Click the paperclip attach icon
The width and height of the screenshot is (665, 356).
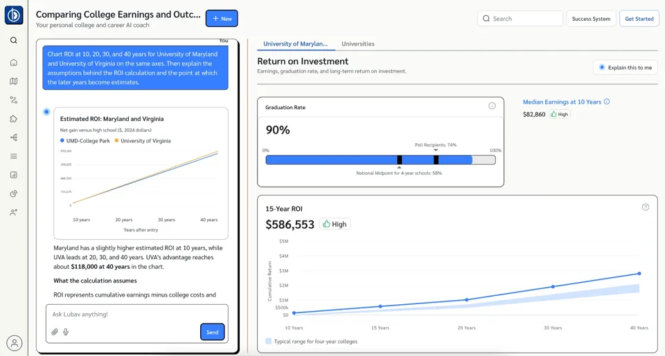[x=55, y=332]
